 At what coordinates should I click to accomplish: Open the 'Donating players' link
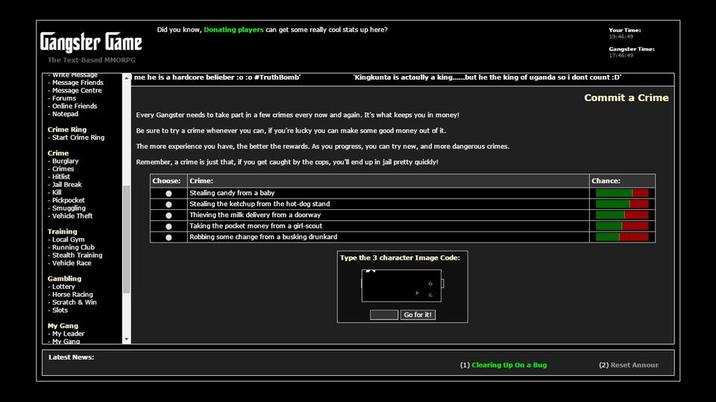tap(233, 30)
